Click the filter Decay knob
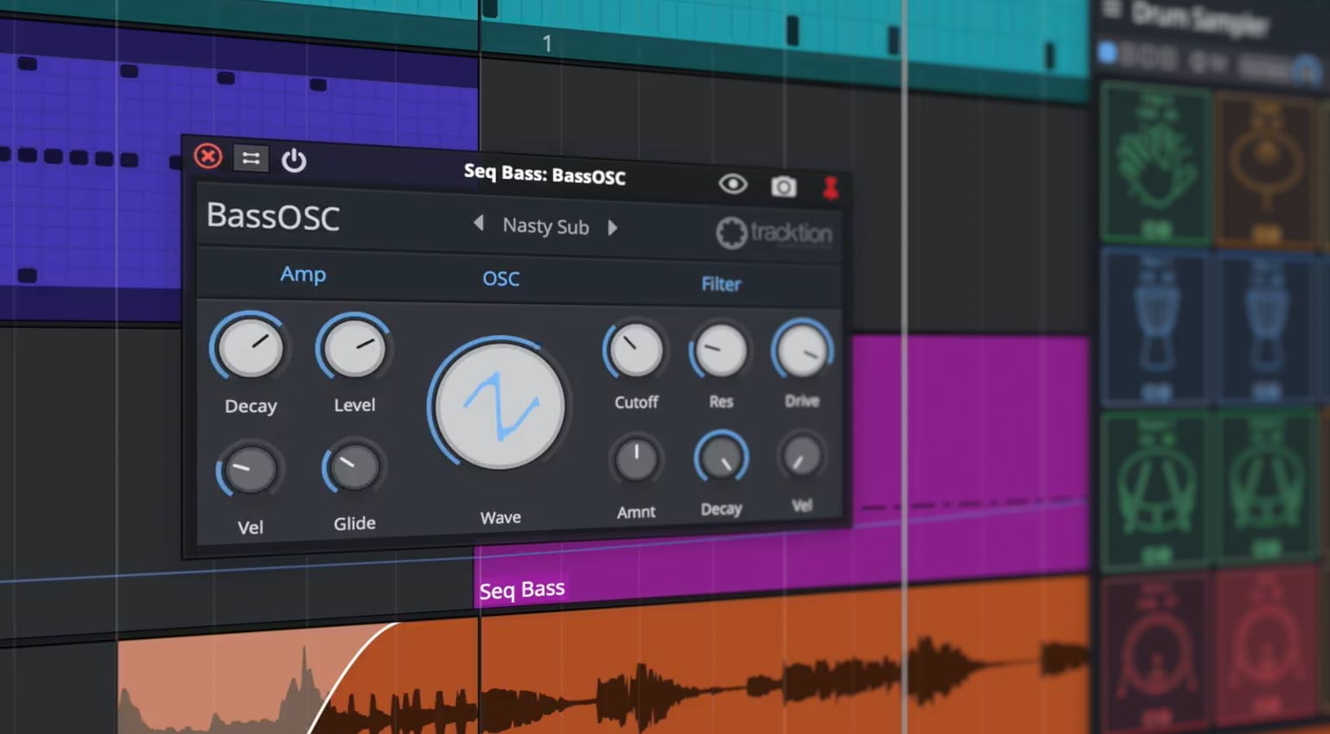Screen dimensions: 1330x734 click(721, 458)
